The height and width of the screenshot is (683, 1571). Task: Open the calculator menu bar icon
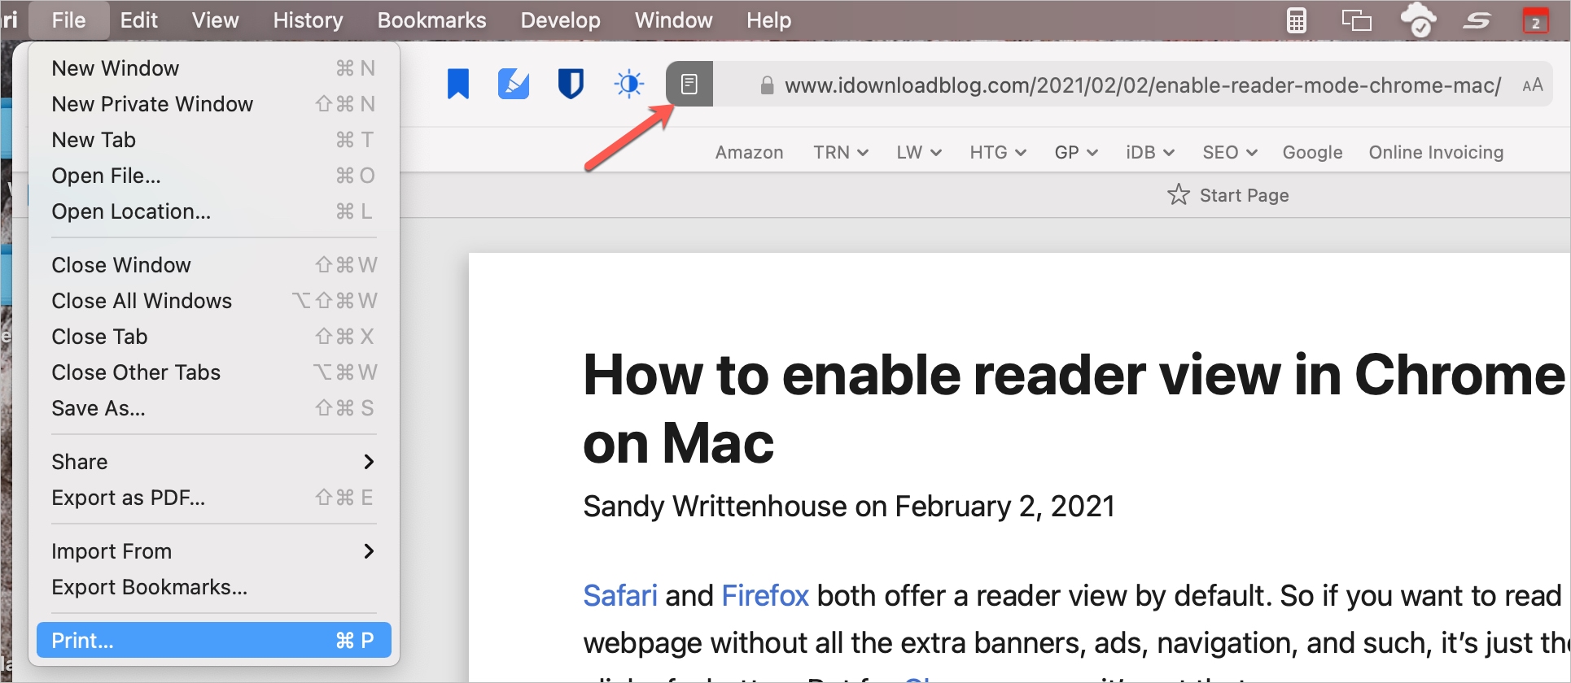coord(1297,20)
